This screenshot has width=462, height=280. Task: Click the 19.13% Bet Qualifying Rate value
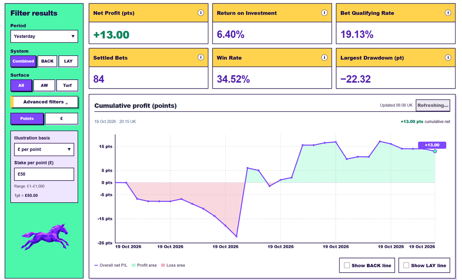[x=357, y=35]
